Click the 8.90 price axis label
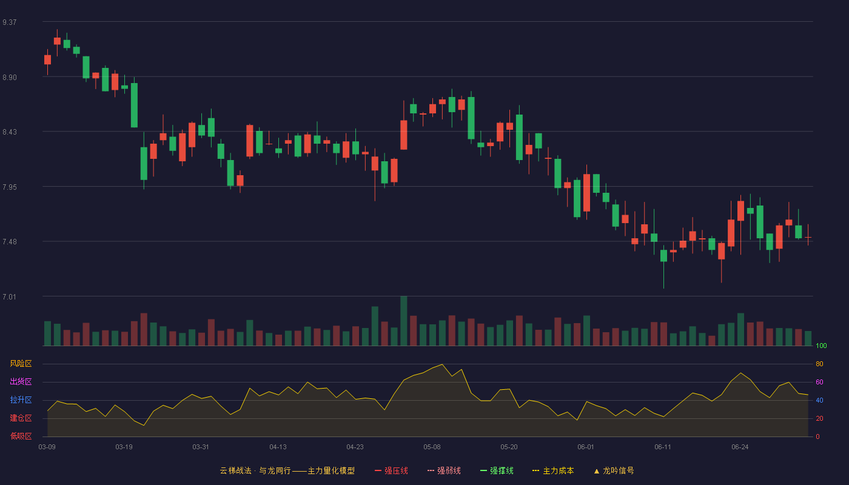The image size is (849, 485). 10,78
